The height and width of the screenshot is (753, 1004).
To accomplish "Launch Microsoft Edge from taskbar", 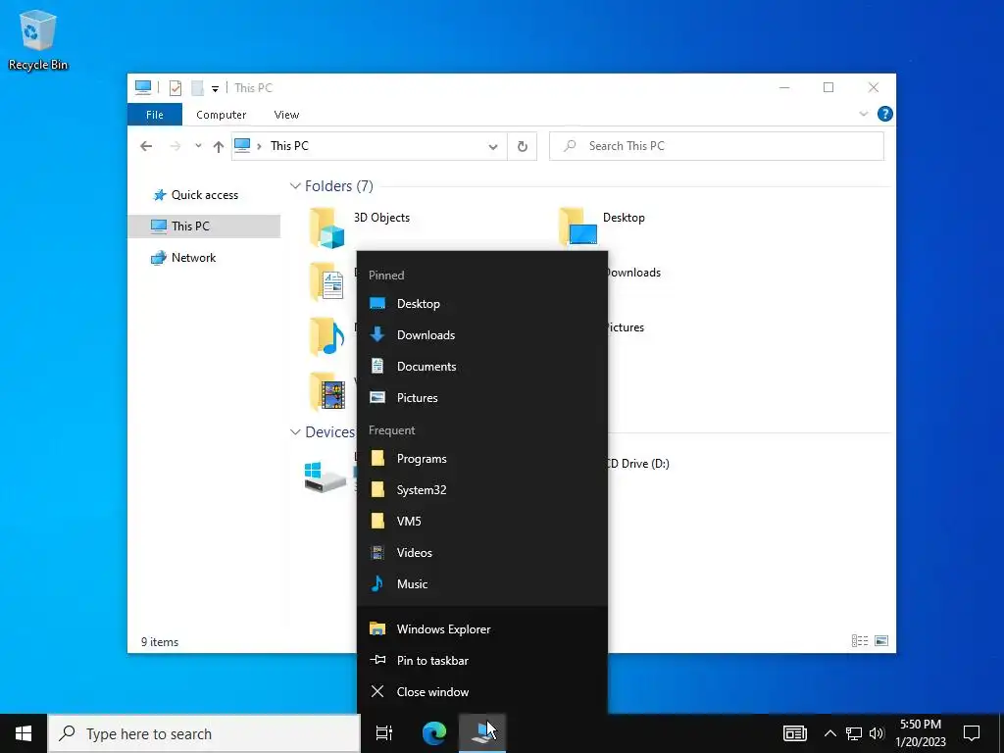I will click(434, 733).
